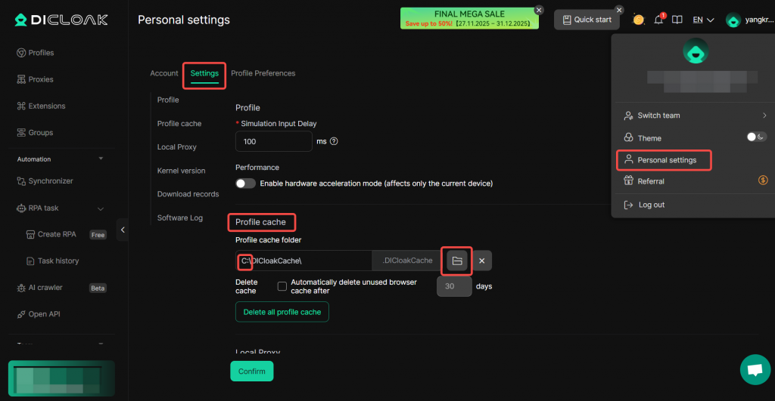Click the gold coin icon in header
This screenshot has height=401, width=775.
639,20
